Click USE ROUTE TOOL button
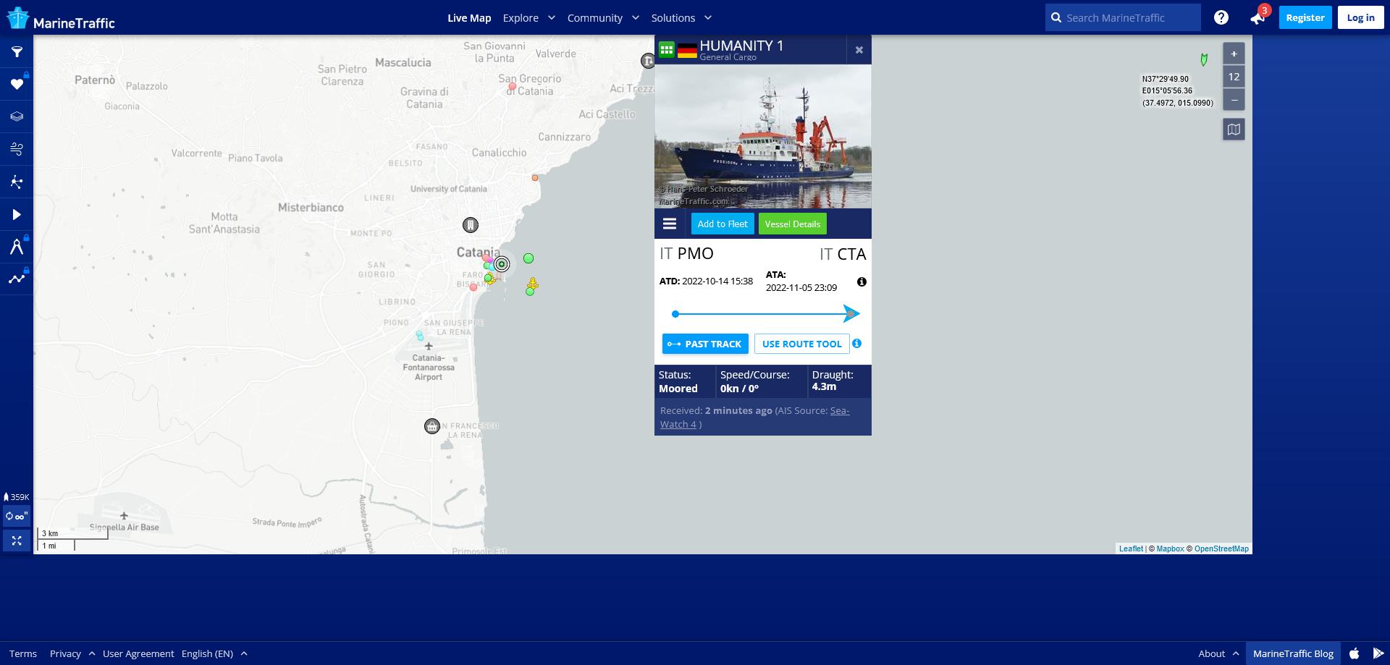 801,344
